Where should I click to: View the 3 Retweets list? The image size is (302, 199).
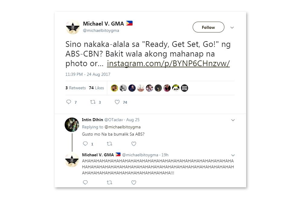tap(75, 88)
